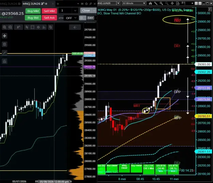Click the USD 49.50 position P&L tag
The image size is (213, 183).
77,53
